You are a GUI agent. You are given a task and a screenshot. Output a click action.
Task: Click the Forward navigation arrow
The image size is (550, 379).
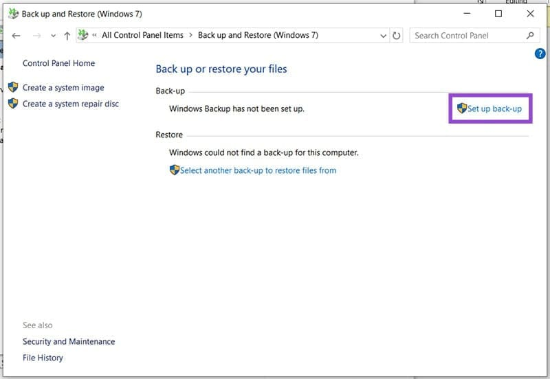(37, 36)
